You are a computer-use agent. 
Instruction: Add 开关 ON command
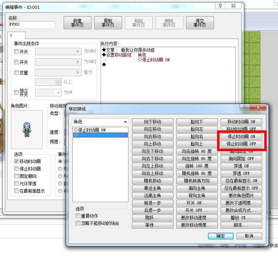pyautogui.click(x=197, y=203)
